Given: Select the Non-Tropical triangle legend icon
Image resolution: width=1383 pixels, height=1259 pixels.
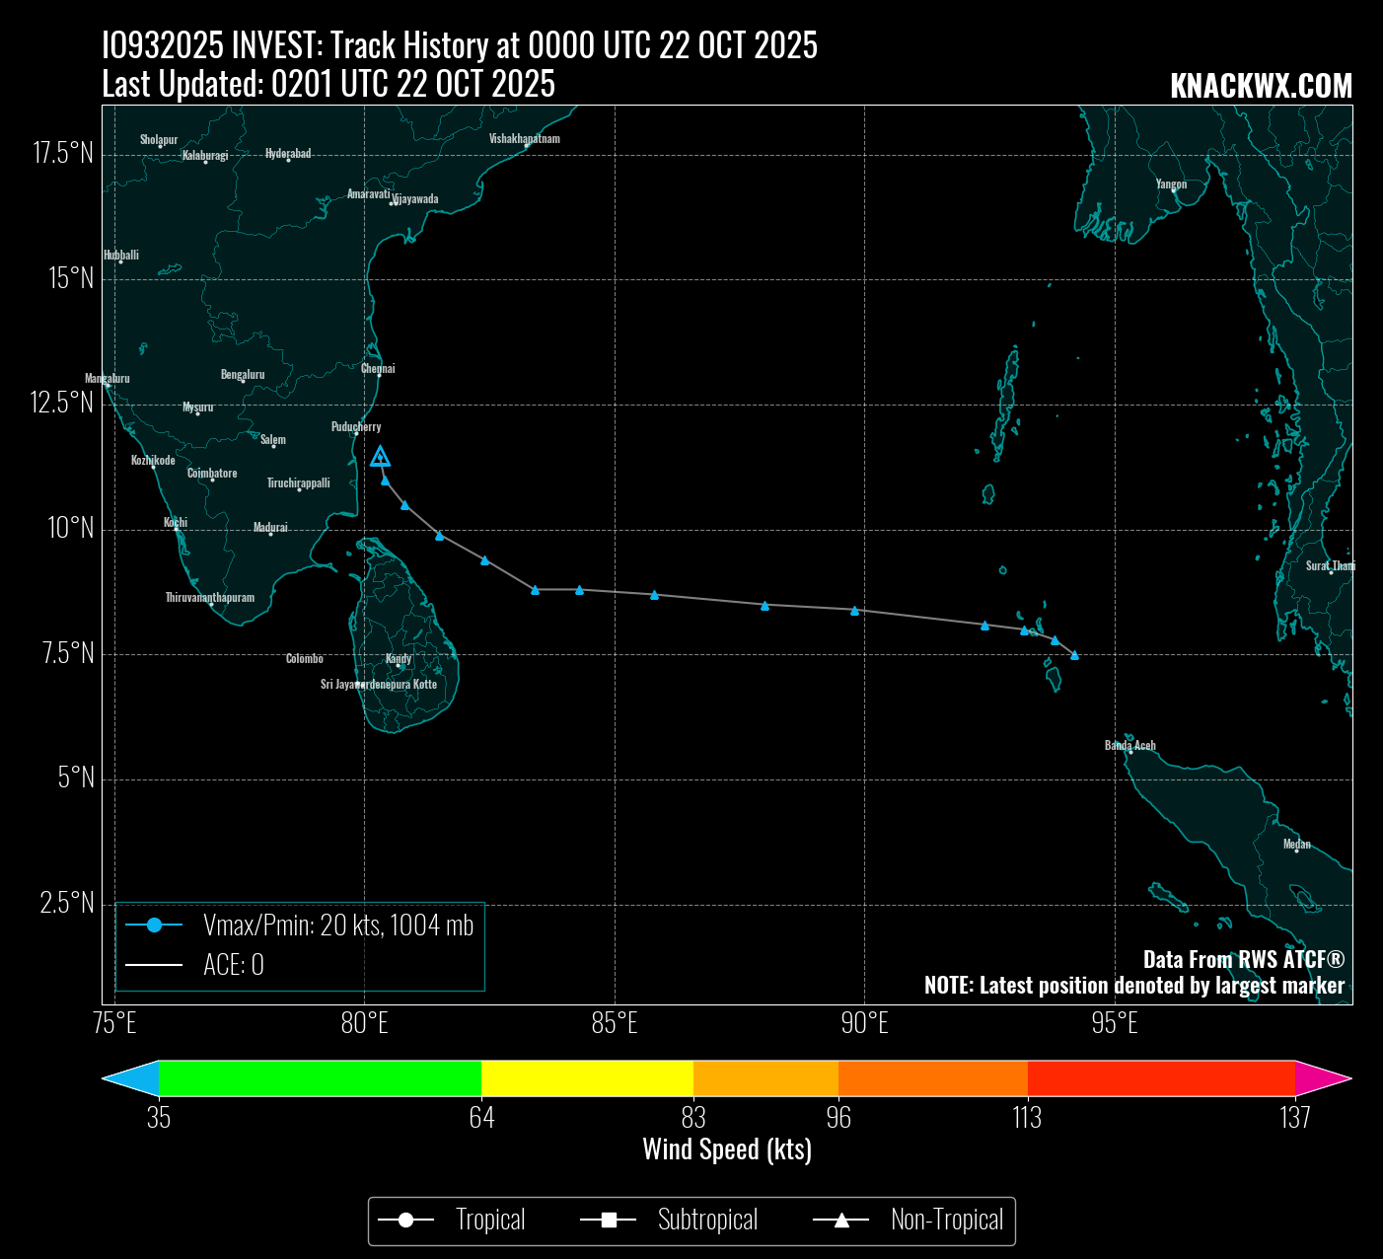Looking at the screenshot, I should point(841,1222).
